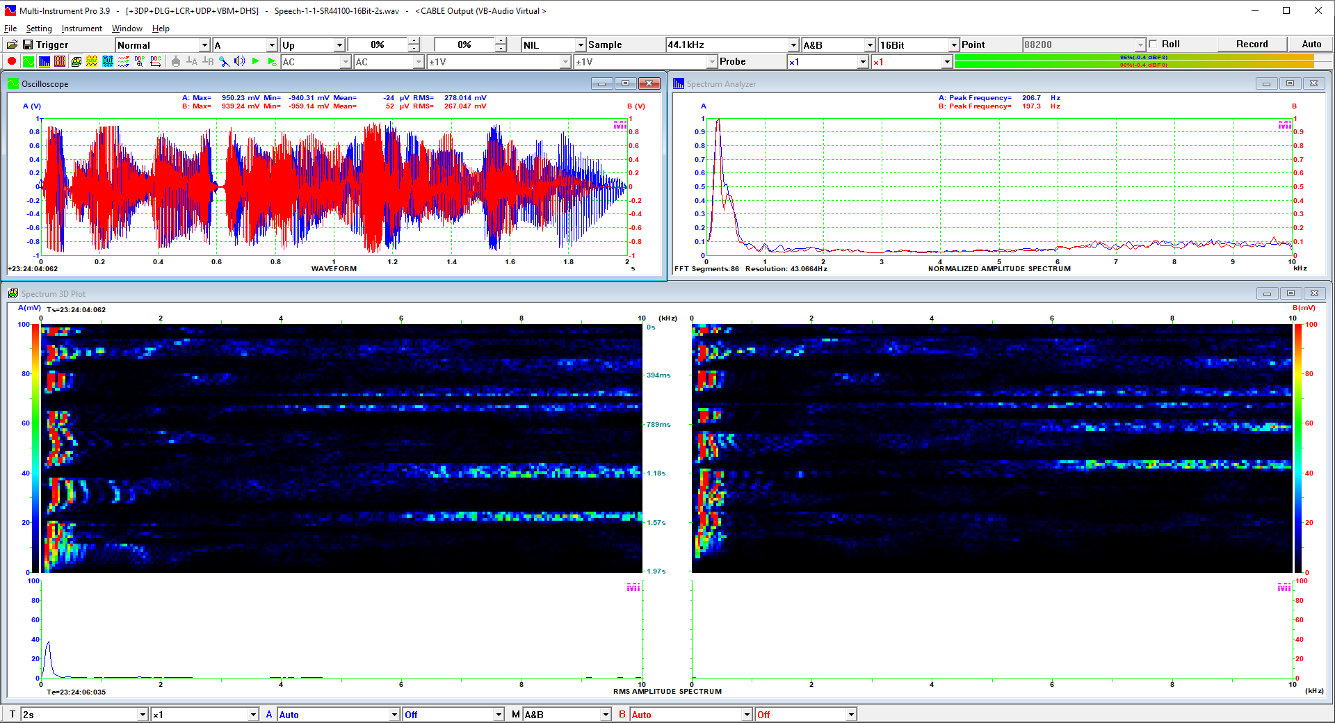Open the Setting menu
This screenshot has width=1335, height=723.
click(39, 29)
